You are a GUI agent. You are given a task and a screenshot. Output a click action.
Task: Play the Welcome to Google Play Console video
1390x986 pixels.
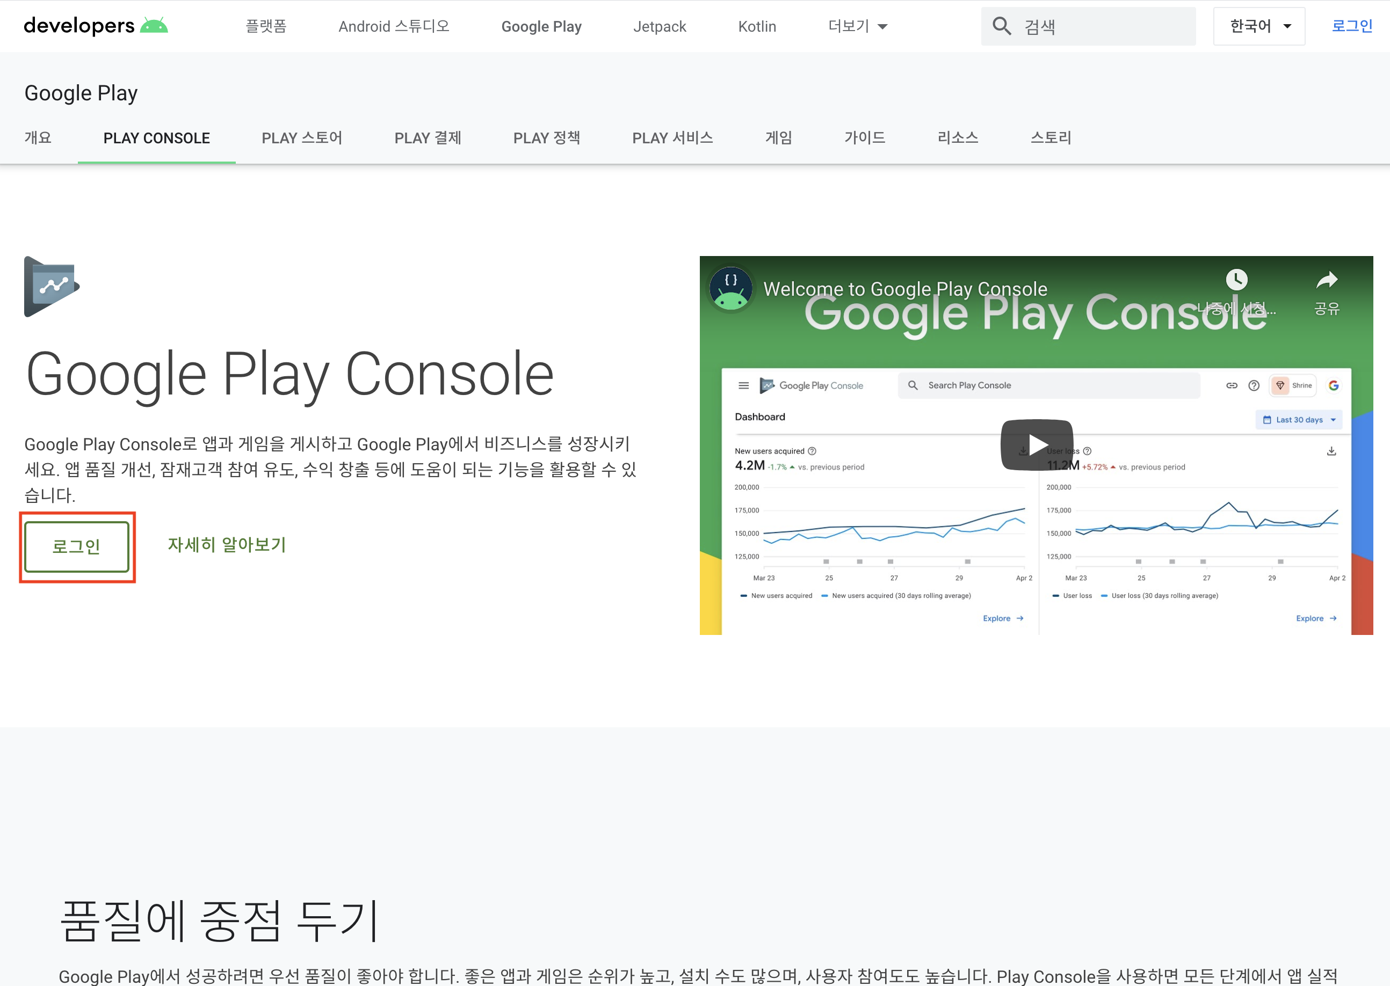click(x=1037, y=445)
